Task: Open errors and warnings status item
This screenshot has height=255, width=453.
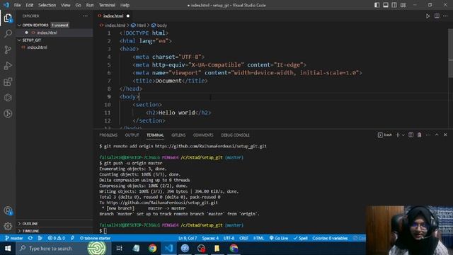Action: (57, 238)
